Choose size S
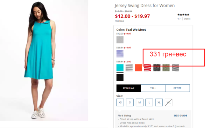 130,103
